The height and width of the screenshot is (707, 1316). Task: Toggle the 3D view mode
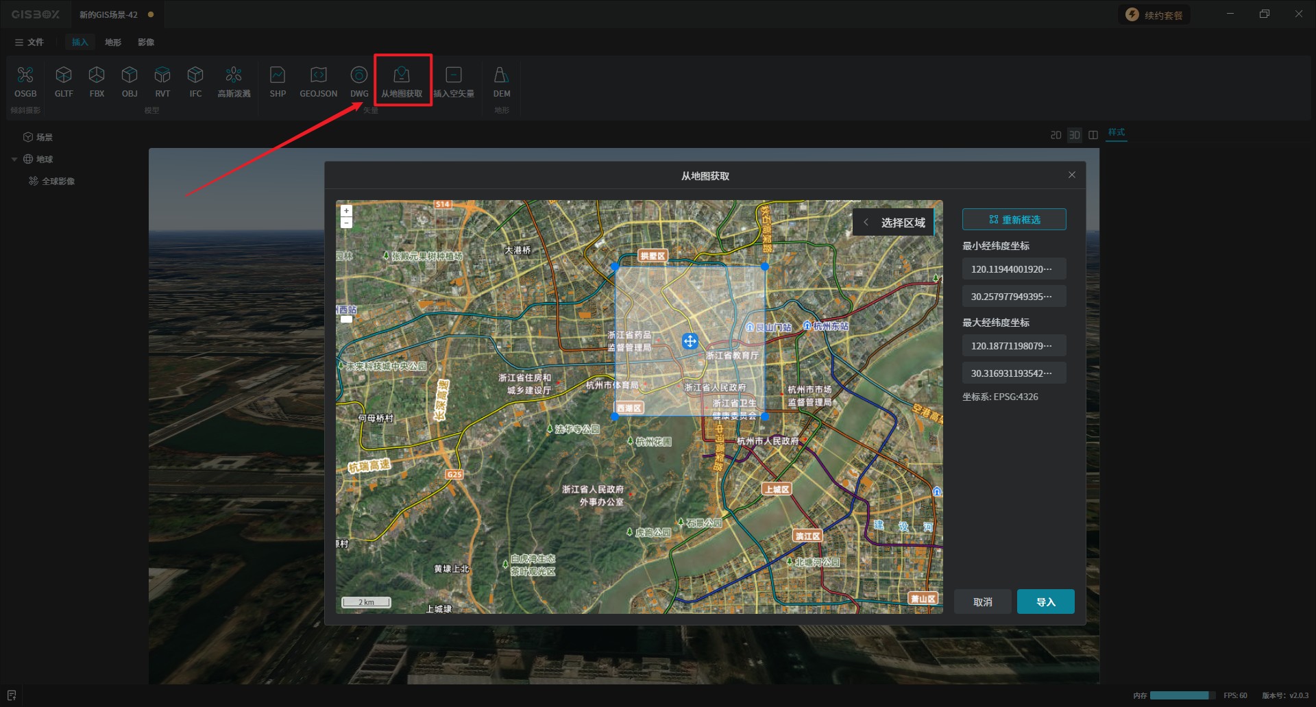[1074, 135]
